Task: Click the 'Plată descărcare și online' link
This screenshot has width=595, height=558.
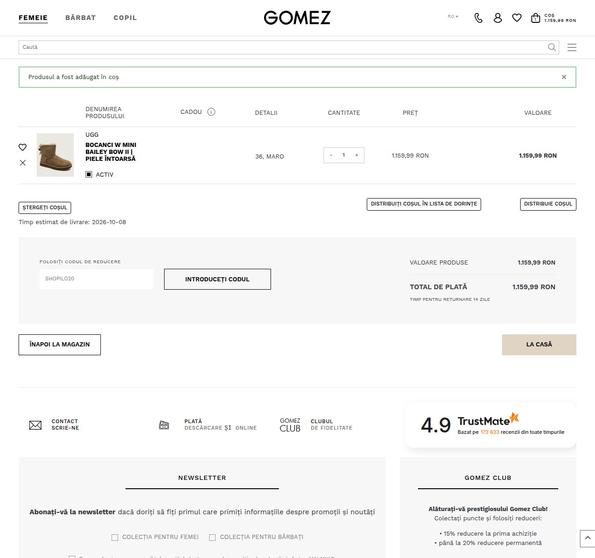Action: pos(220,425)
